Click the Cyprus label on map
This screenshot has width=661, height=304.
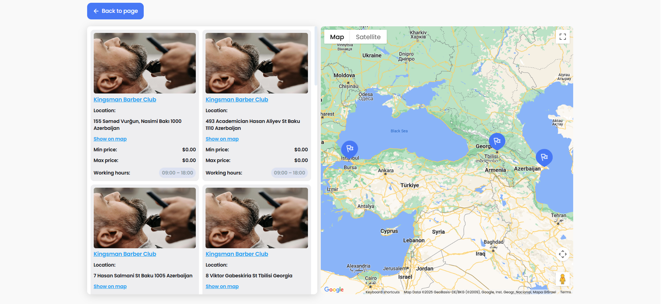(389, 231)
